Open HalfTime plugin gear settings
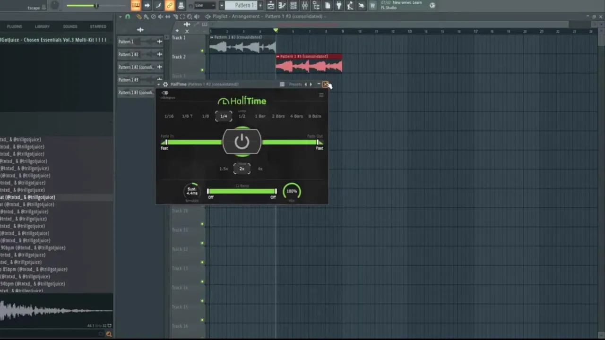Image resolution: width=605 pixels, height=340 pixels. pyautogui.click(x=165, y=85)
